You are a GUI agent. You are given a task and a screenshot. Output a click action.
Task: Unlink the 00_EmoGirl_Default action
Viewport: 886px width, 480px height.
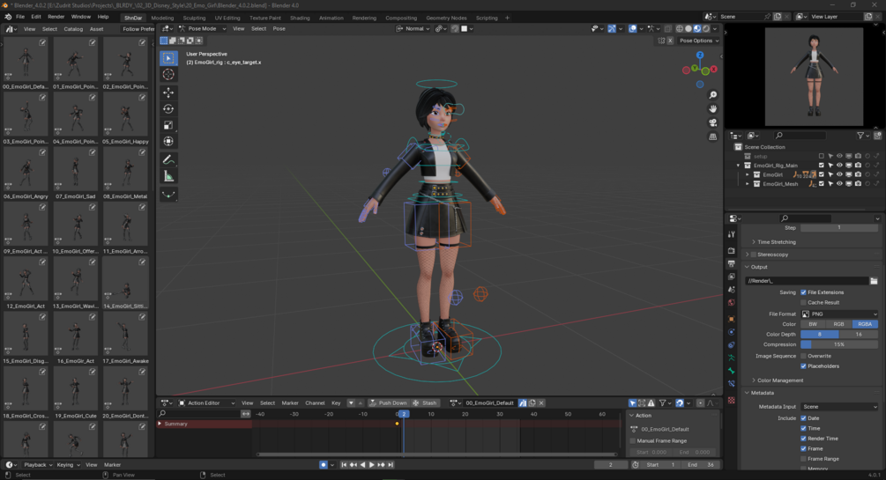(541, 403)
